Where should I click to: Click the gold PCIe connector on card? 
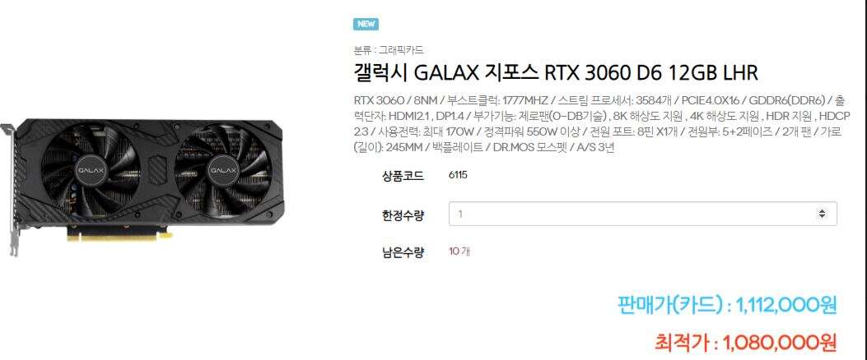[x=119, y=236]
